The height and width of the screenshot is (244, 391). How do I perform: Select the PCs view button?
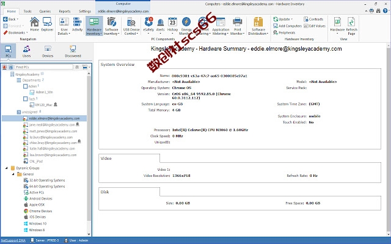point(8,51)
